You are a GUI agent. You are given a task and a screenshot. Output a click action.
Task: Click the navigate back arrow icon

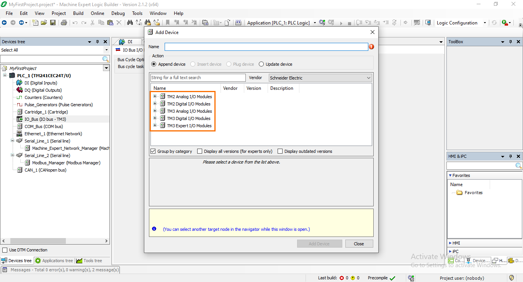4,23
